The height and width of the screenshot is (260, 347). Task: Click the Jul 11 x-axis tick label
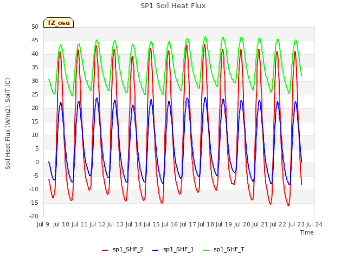[79, 224]
